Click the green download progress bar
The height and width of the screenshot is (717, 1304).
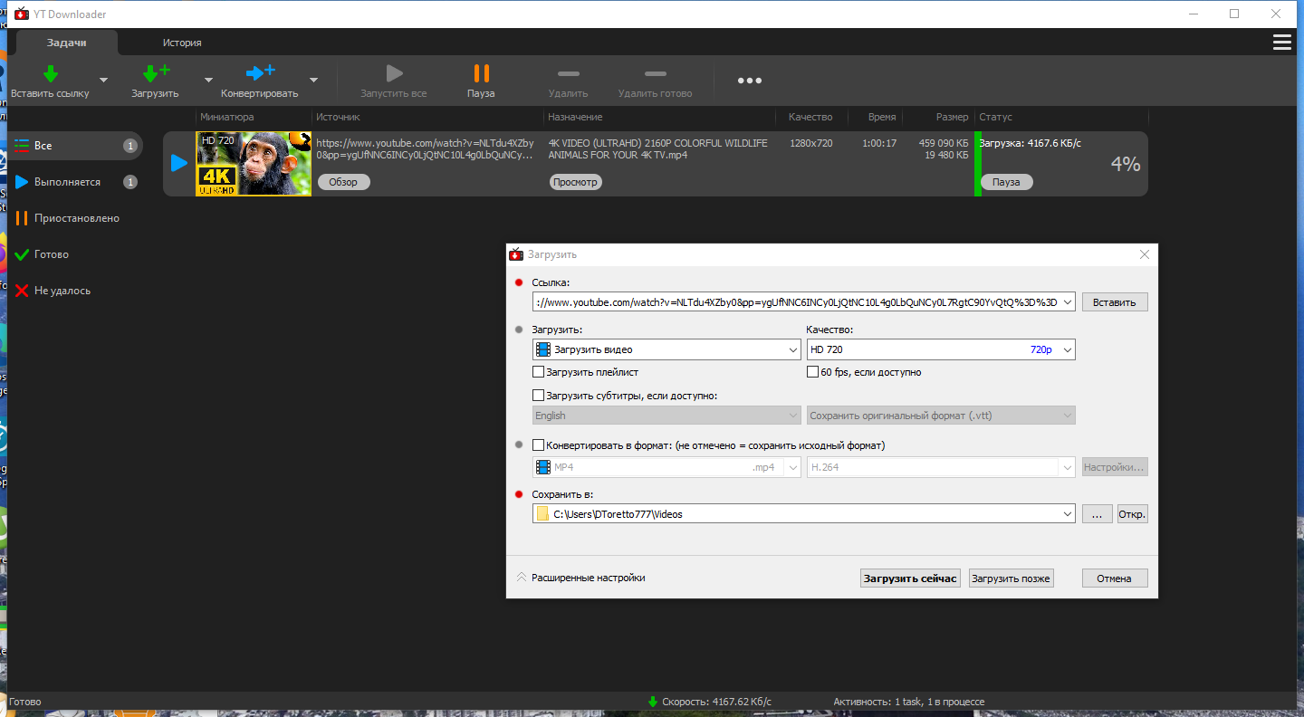click(x=978, y=164)
